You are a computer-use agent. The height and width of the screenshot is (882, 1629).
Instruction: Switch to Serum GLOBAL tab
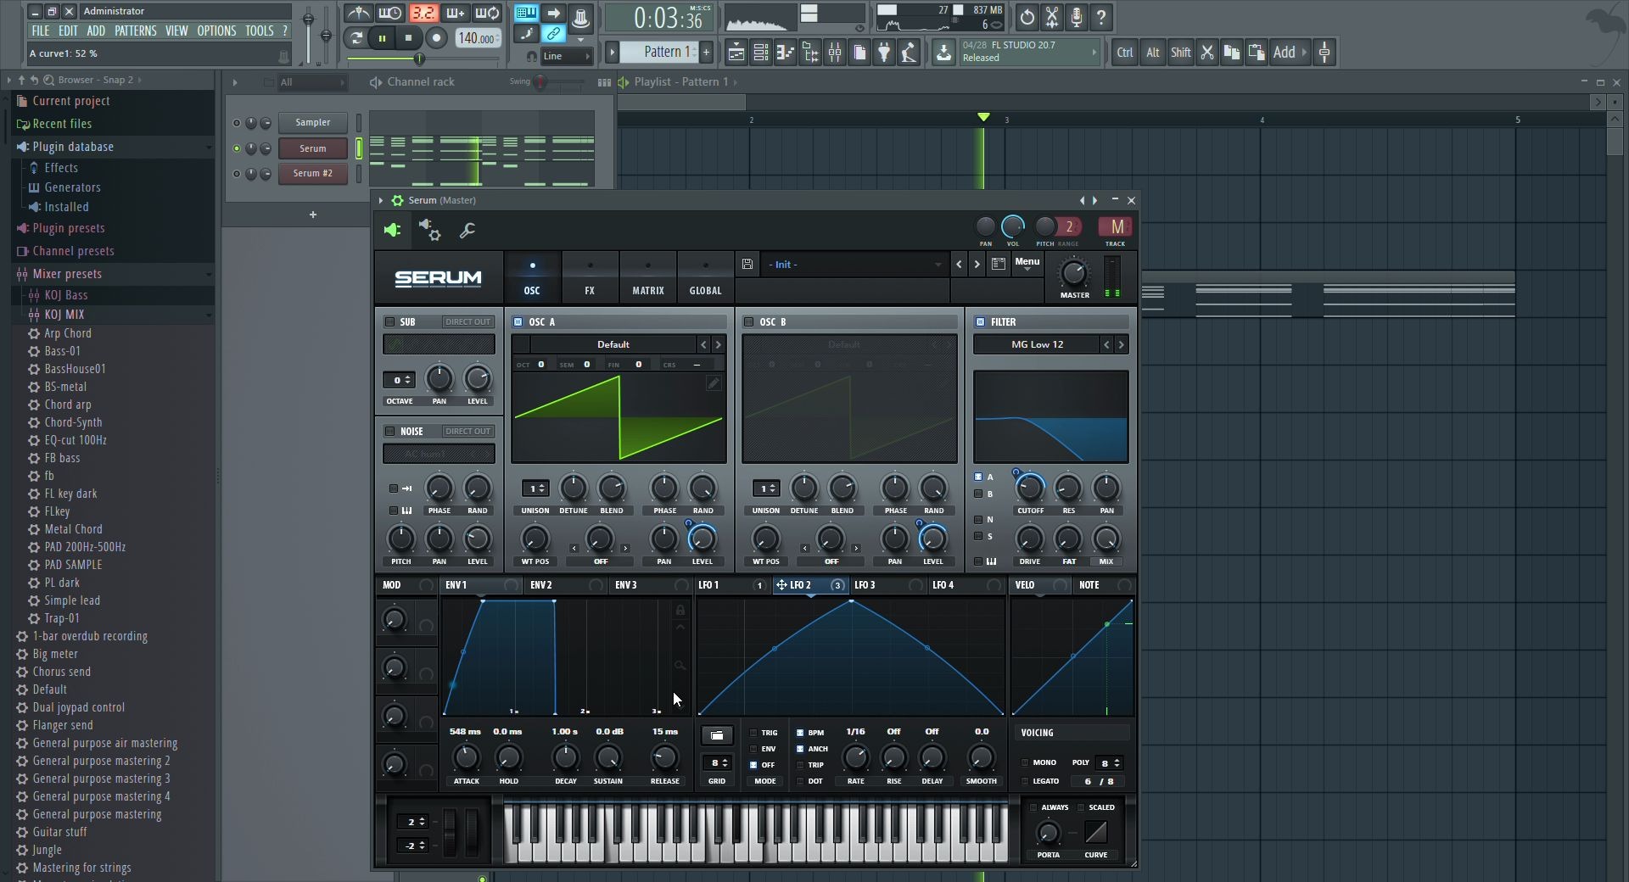(x=705, y=278)
